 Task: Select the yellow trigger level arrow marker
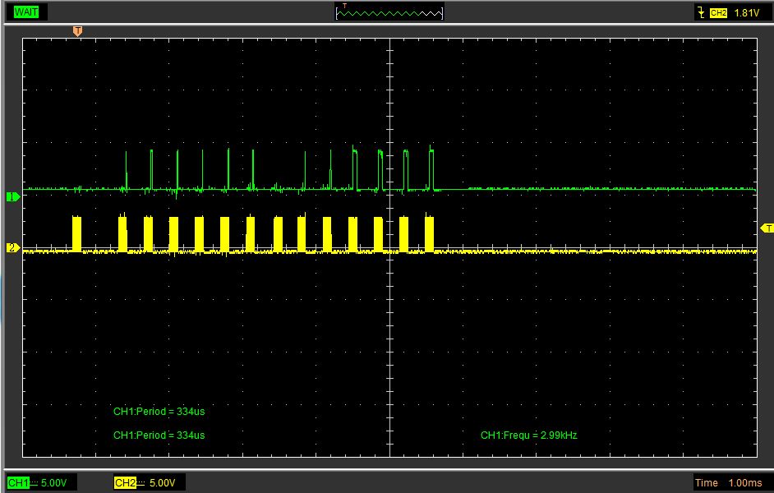tap(767, 228)
